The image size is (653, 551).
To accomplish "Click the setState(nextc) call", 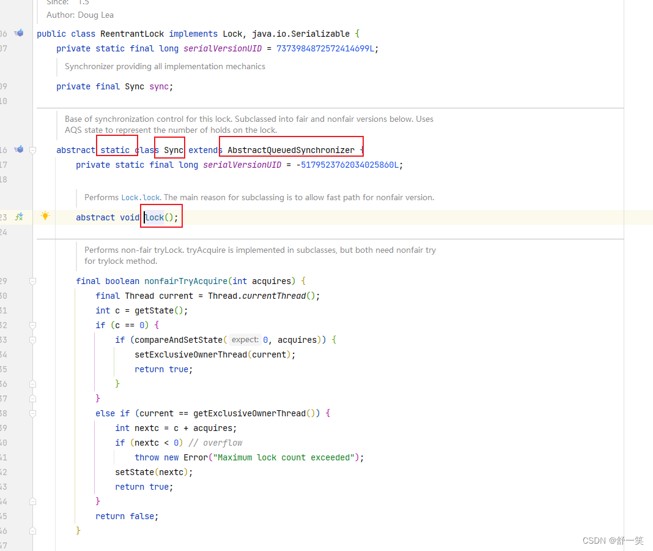I will (152, 472).
